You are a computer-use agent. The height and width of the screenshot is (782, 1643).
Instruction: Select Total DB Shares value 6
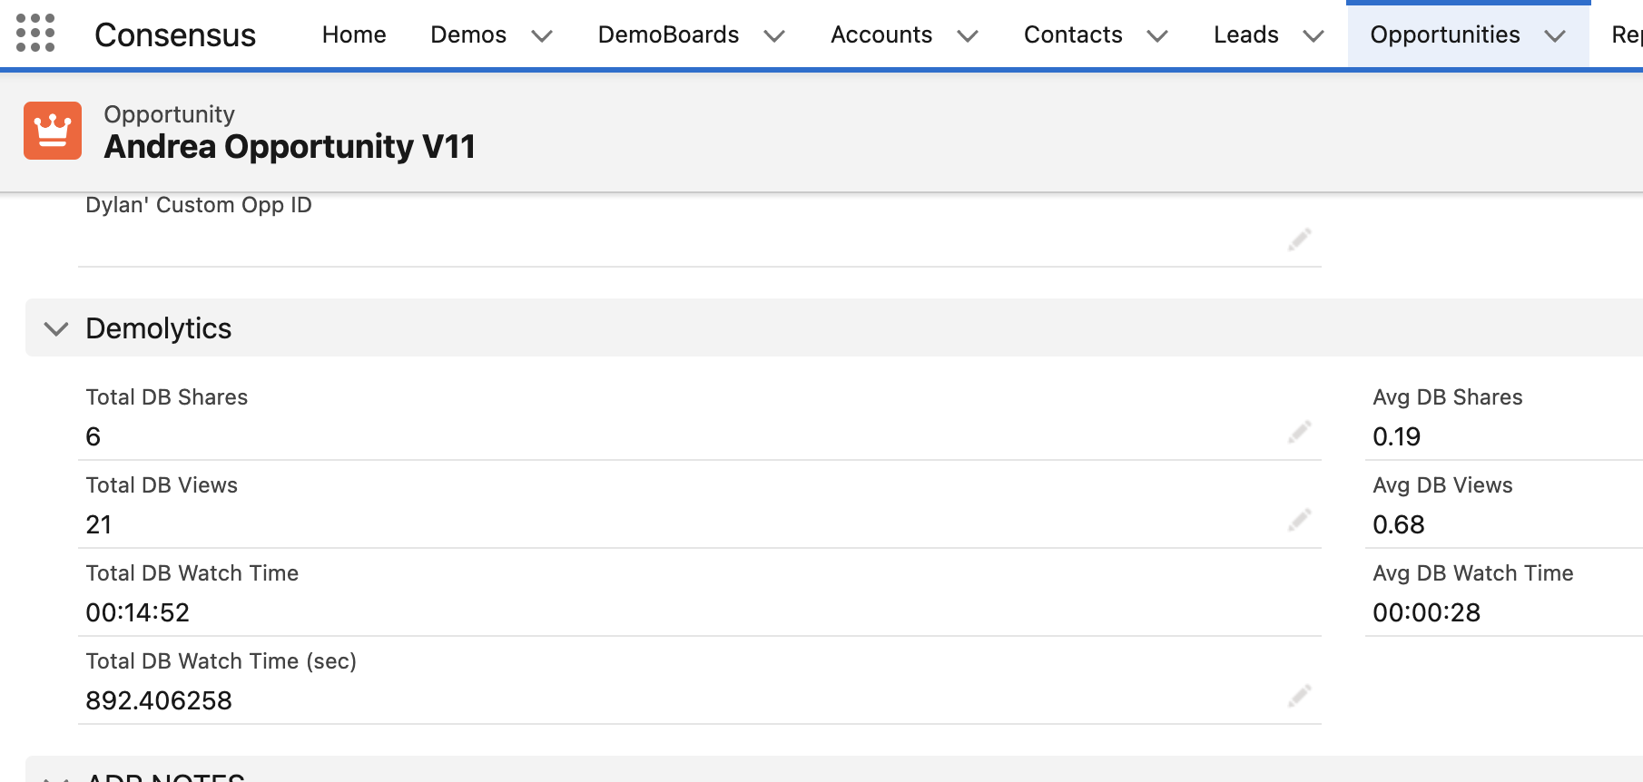click(x=93, y=436)
